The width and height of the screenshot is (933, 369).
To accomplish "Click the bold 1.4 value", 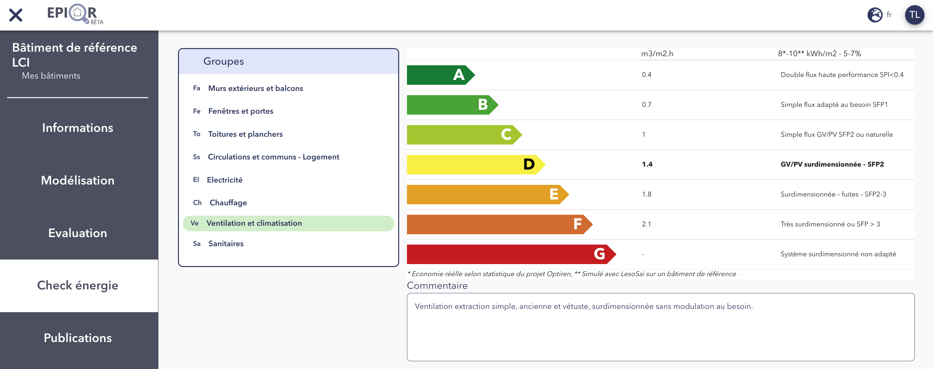I will point(647,165).
